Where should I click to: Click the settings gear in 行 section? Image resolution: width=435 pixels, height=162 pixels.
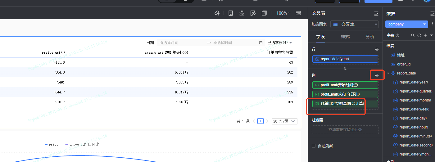coord(377,49)
